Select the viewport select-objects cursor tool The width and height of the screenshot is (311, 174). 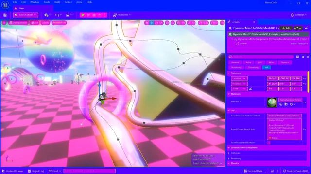coord(147,23)
